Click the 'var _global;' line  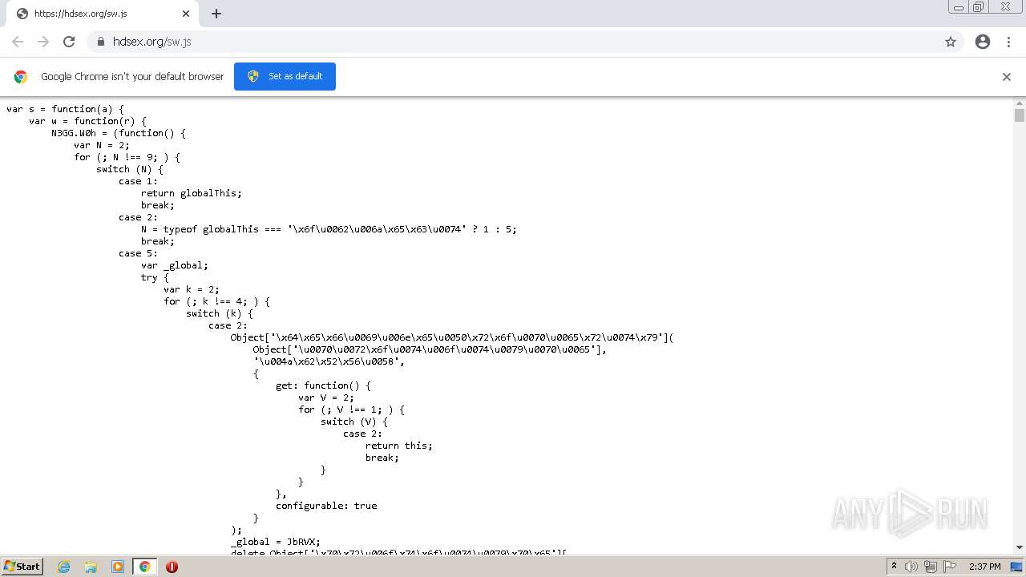pos(175,265)
